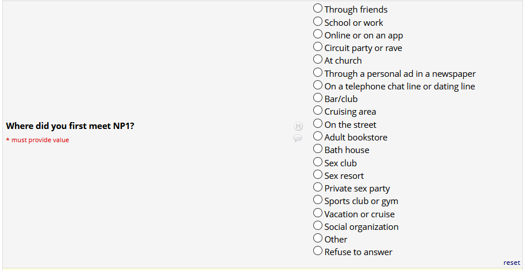Open the field history (H) icon

pyautogui.click(x=298, y=126)
